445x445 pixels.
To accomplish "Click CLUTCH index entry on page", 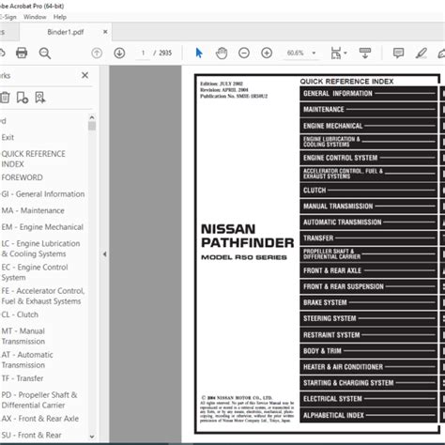I will 368,191.
